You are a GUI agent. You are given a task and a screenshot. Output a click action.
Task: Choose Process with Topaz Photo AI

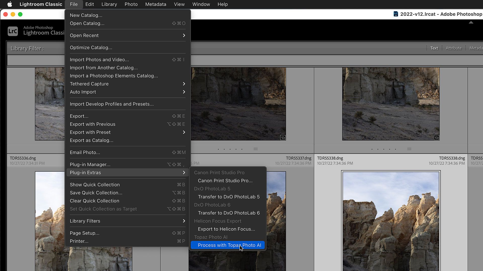point(229,245)
